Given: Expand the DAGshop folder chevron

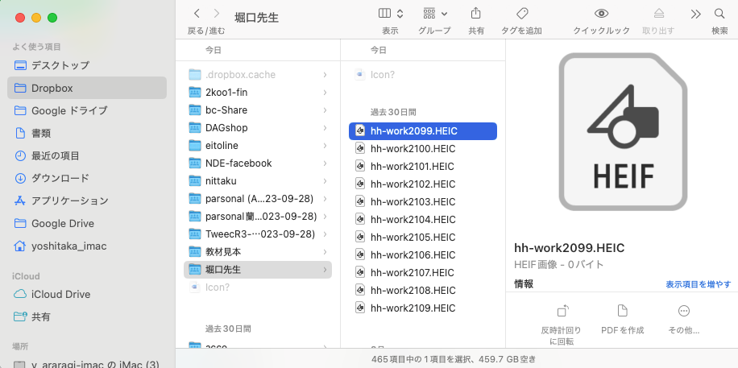Looking at the screenshot, I should [x=325, y=127].
